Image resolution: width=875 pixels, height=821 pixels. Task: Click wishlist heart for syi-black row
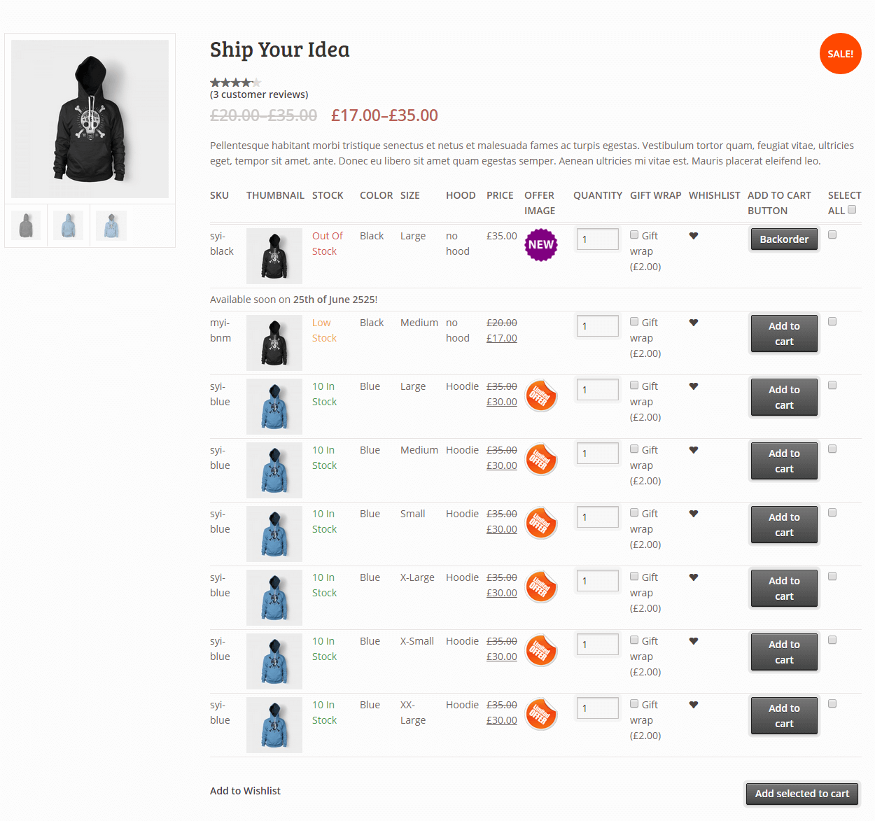coord(694,236)
